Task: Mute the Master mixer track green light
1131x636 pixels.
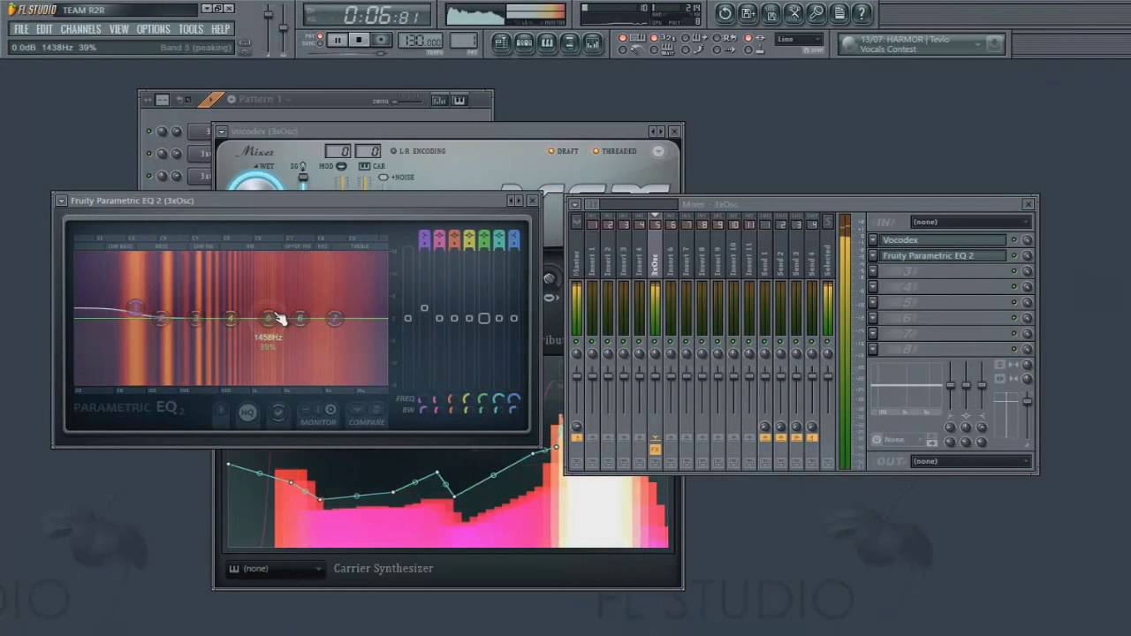Action: (x=576, y=341)
